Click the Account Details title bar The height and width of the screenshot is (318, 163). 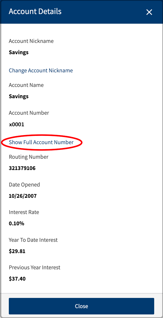35,12
